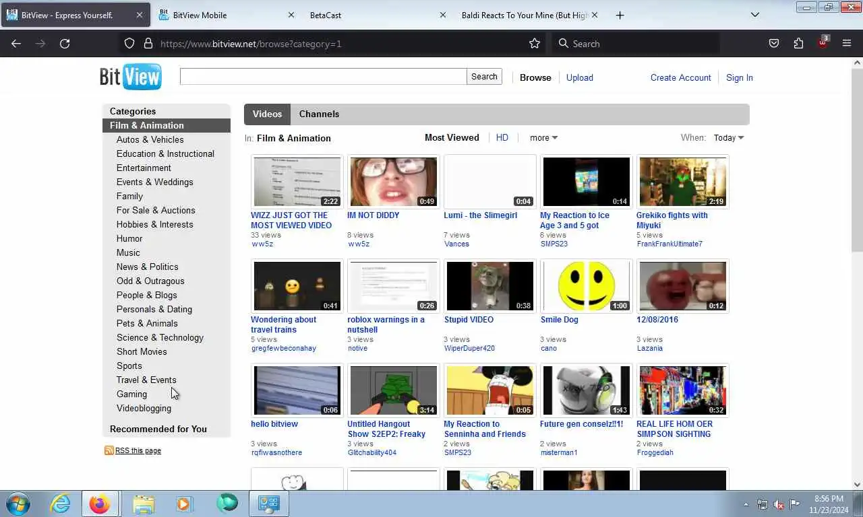Switch to the Baldi Reacts browser tab
This screenshot has height=517, width=863.
click(529, 15)
